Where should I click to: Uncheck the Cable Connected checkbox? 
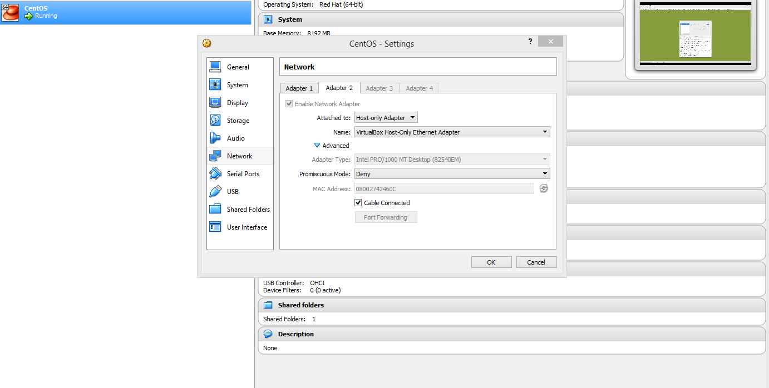tap(358, 203)
